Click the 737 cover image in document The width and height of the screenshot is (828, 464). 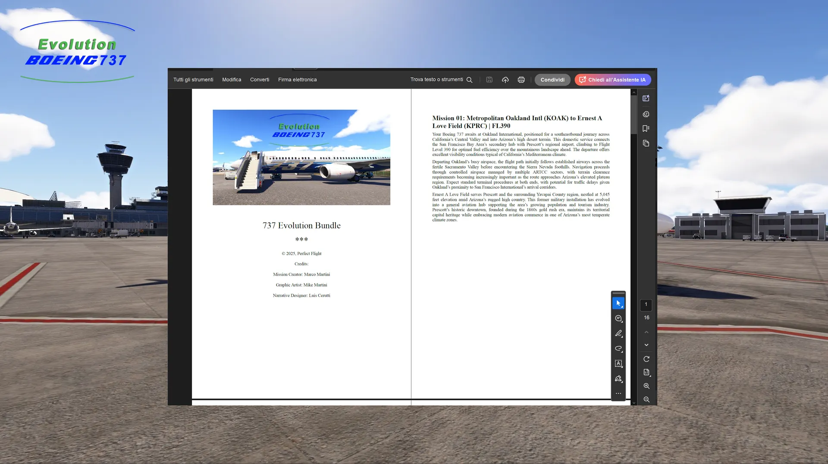tap(301, 157)
